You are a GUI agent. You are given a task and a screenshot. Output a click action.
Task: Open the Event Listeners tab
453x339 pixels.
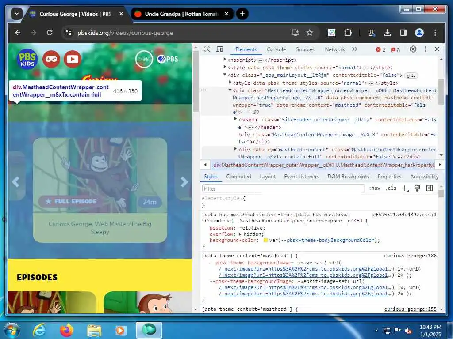tap(301, 177)
